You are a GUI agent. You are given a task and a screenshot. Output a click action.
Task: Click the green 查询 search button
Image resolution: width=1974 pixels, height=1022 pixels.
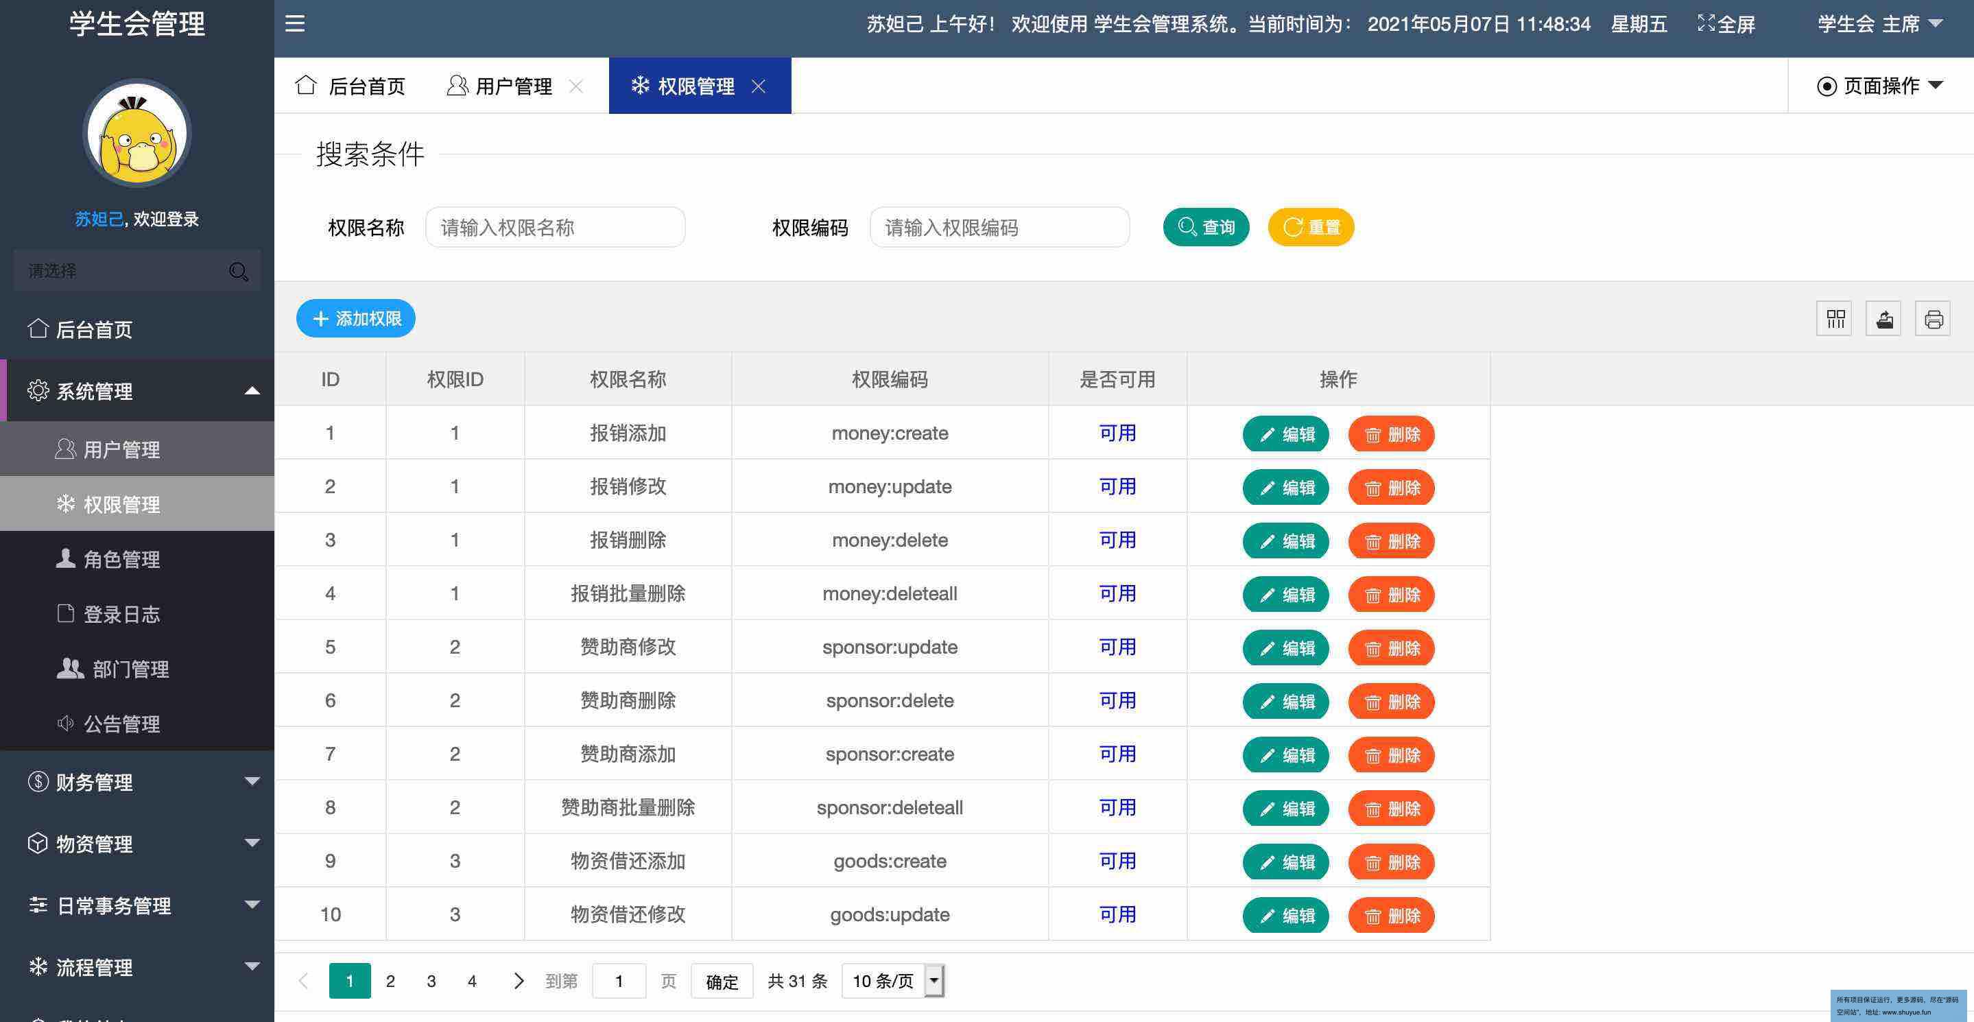(1206, 228)
